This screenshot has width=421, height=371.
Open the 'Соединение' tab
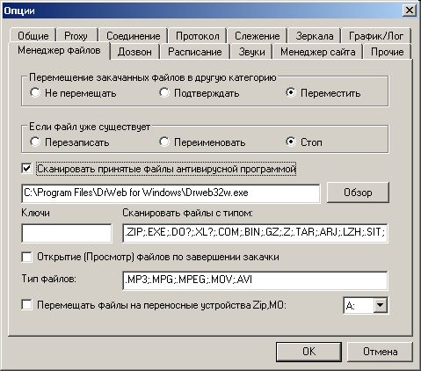pyautogui.click(x=134, y=36)
